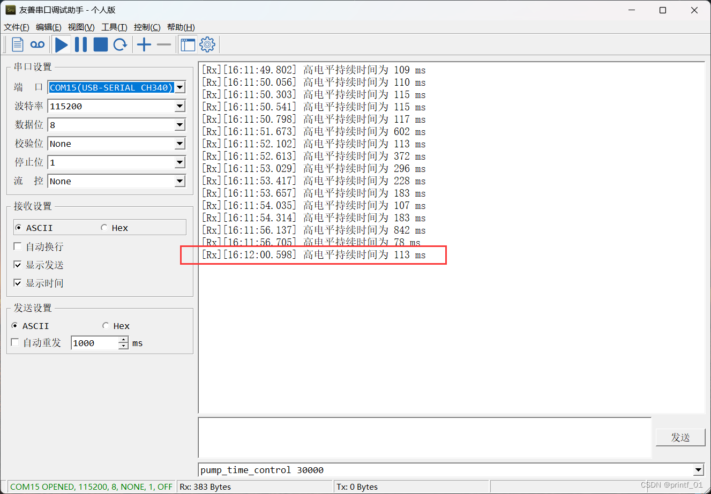Screen dimensions: 711x494
Task: Click the minus icon in the toolbar
Action: (164, 44)
